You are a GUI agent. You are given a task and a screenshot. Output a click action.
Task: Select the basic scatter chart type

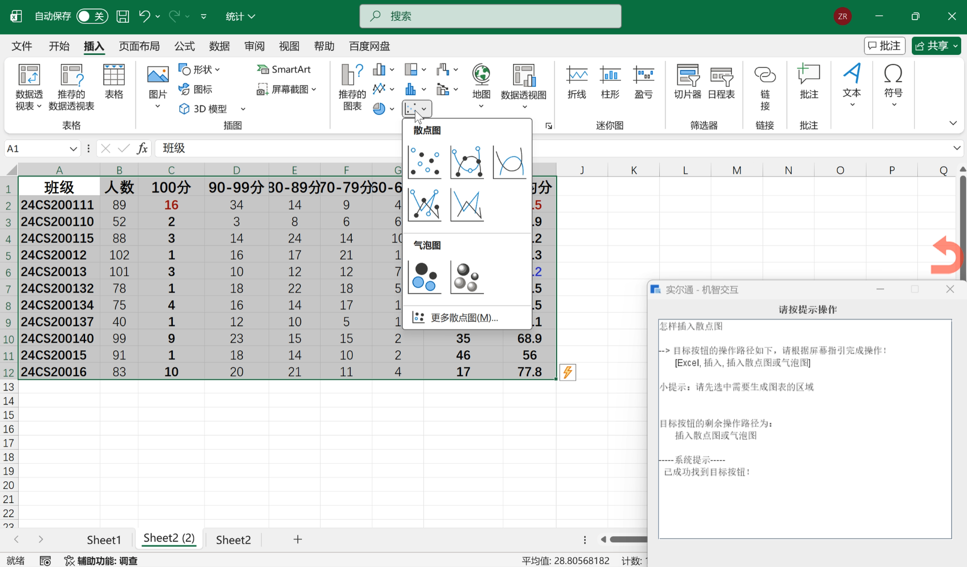[x=425, y=162]
